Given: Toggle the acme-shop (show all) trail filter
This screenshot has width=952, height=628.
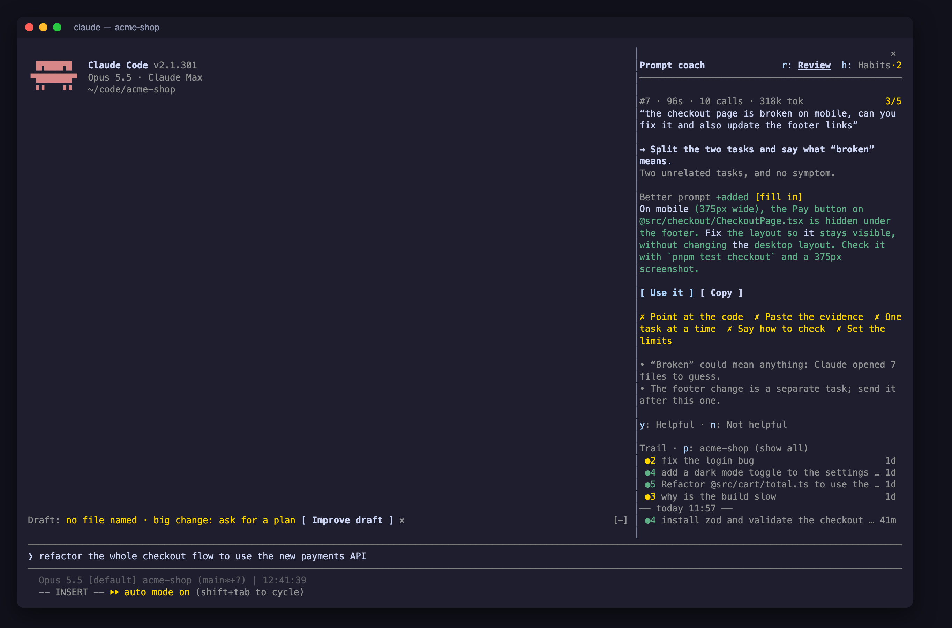Looking at the screenshot, I should pos(745,449).
